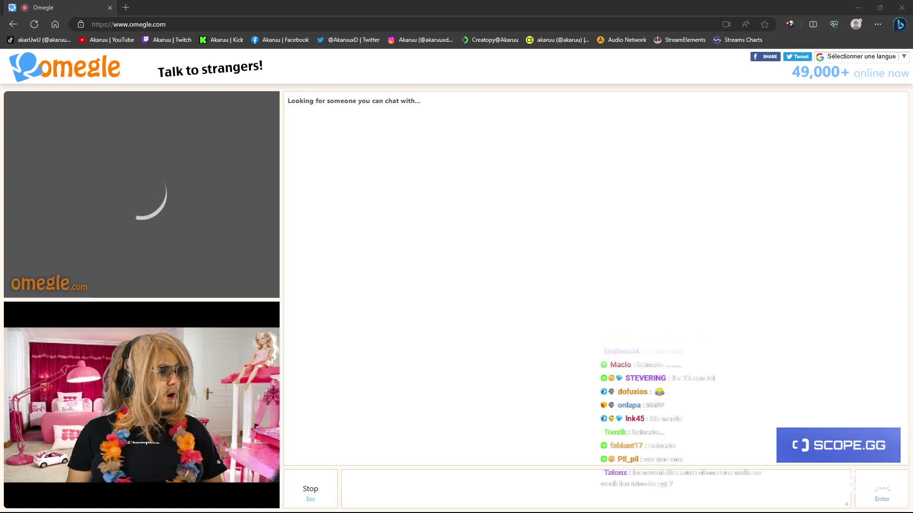Click the Omegle logo in header
This screenshot has height=513, width=913.
(x=65, y=67)
